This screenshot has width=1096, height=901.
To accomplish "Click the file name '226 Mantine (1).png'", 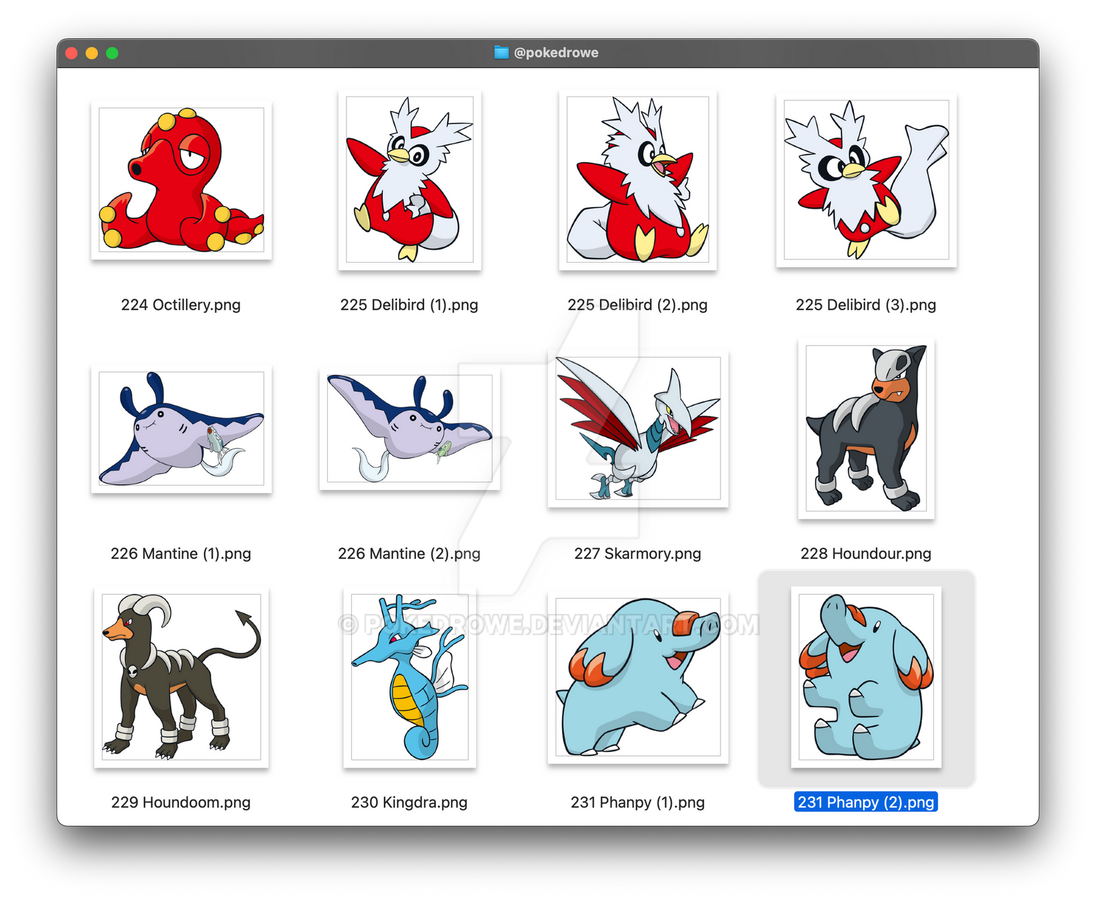I will pos(181,553).
